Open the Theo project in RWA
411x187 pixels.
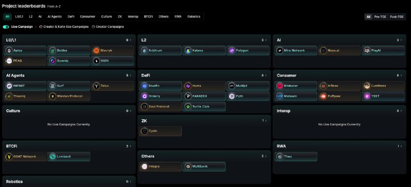(x=296, y=157)
